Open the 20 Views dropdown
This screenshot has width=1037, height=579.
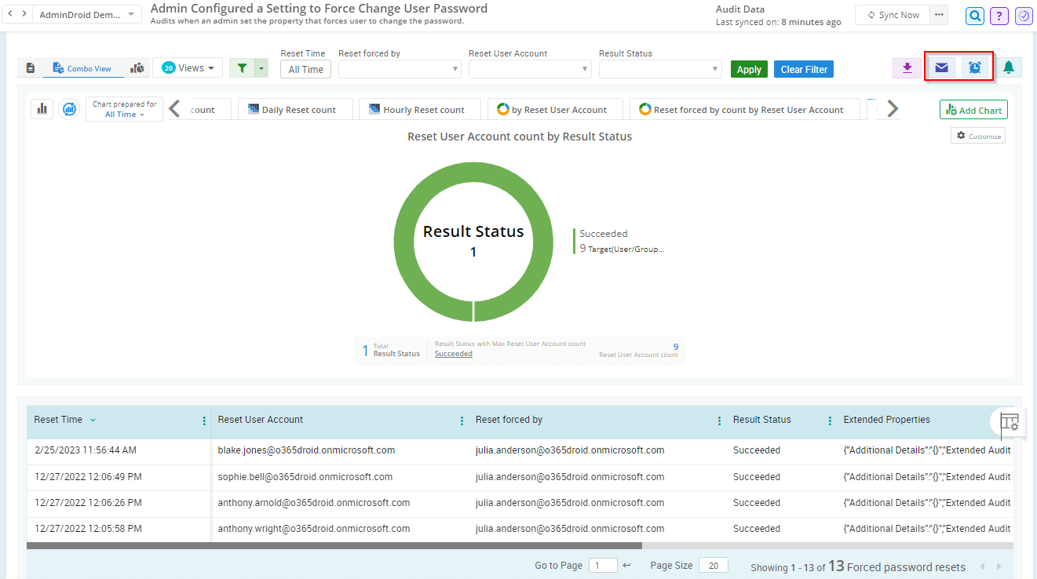(188, 67)
